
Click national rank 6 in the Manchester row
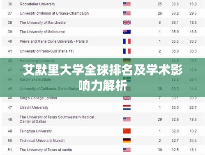(160, 23)
